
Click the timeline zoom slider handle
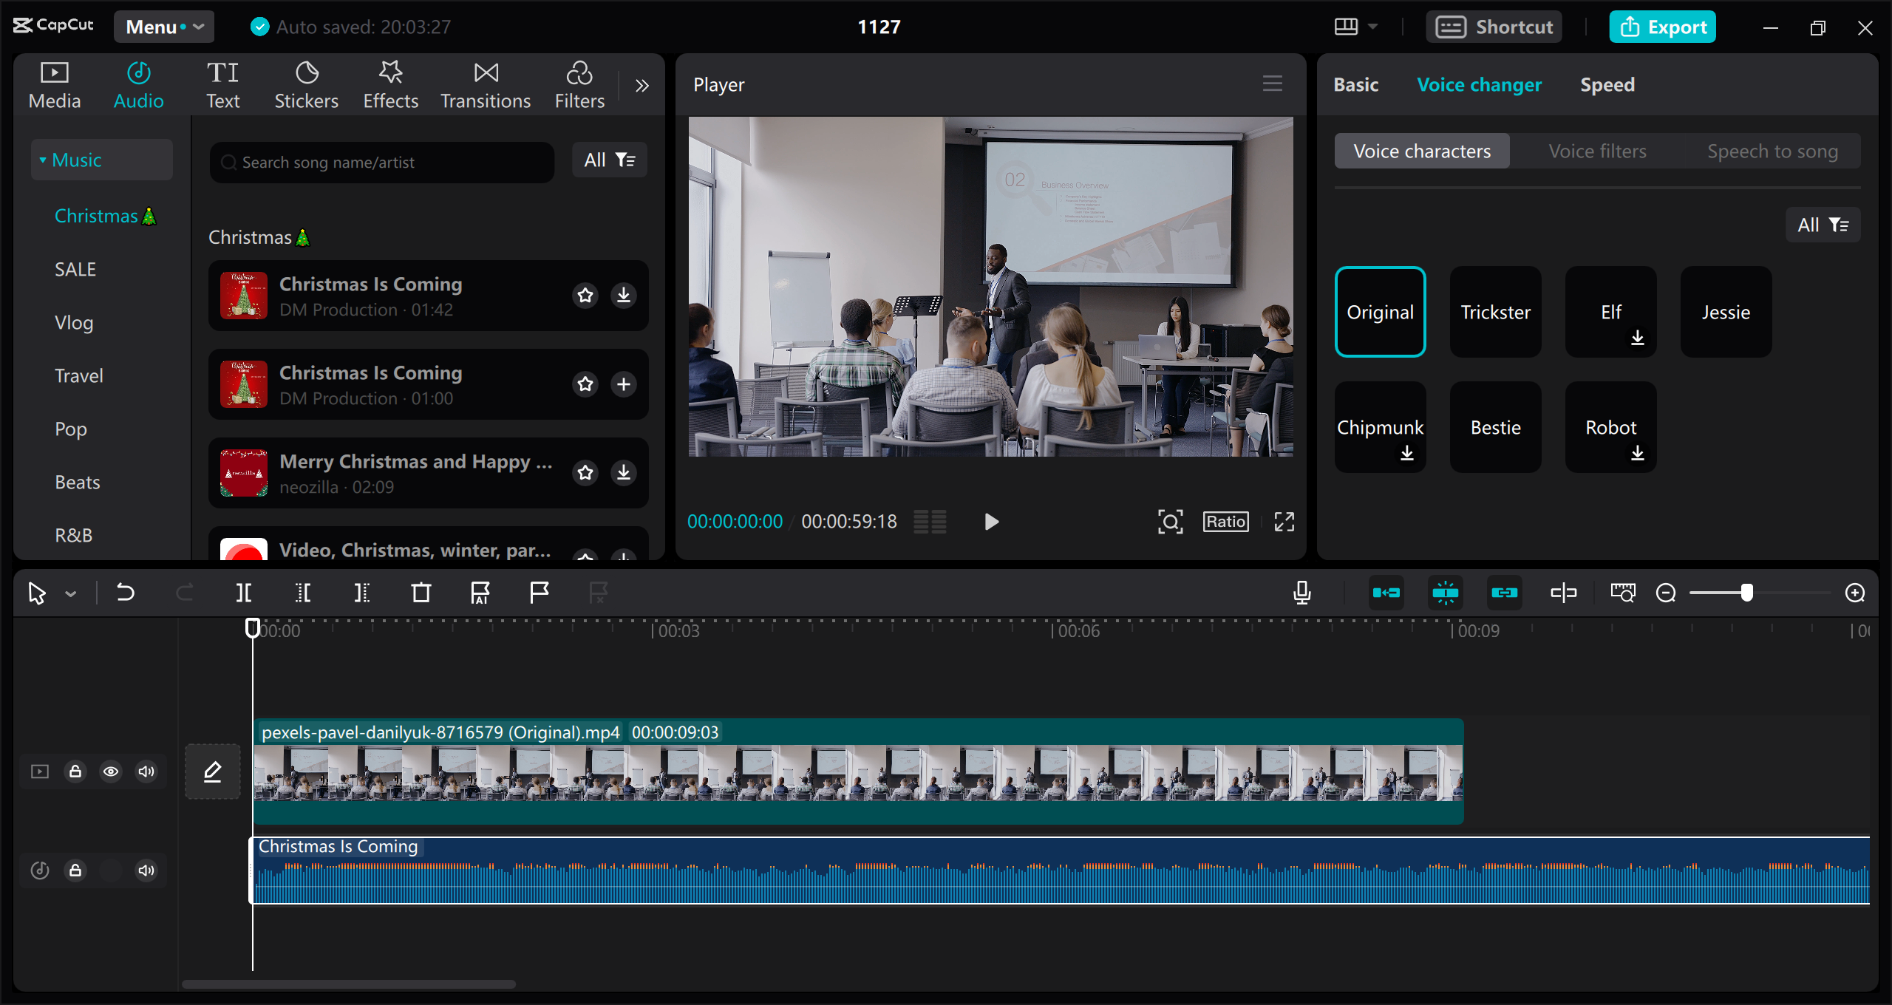point(1747,593)
